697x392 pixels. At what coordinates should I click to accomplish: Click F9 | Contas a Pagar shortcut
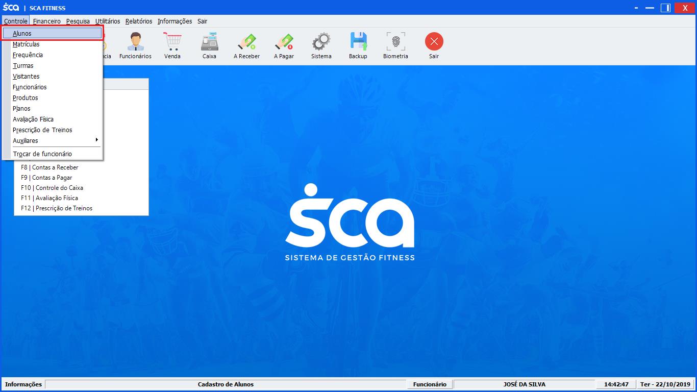46,177
